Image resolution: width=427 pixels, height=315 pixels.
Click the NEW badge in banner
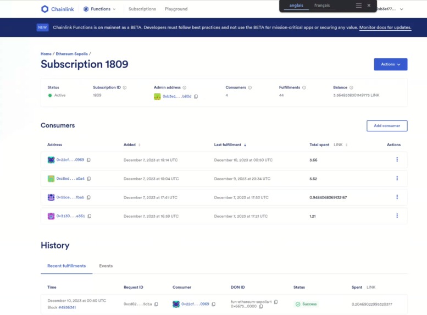(42, 27)
